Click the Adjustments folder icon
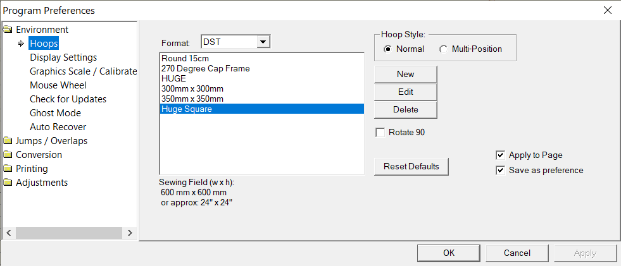 pyautogui.click(x=8, y=183)
